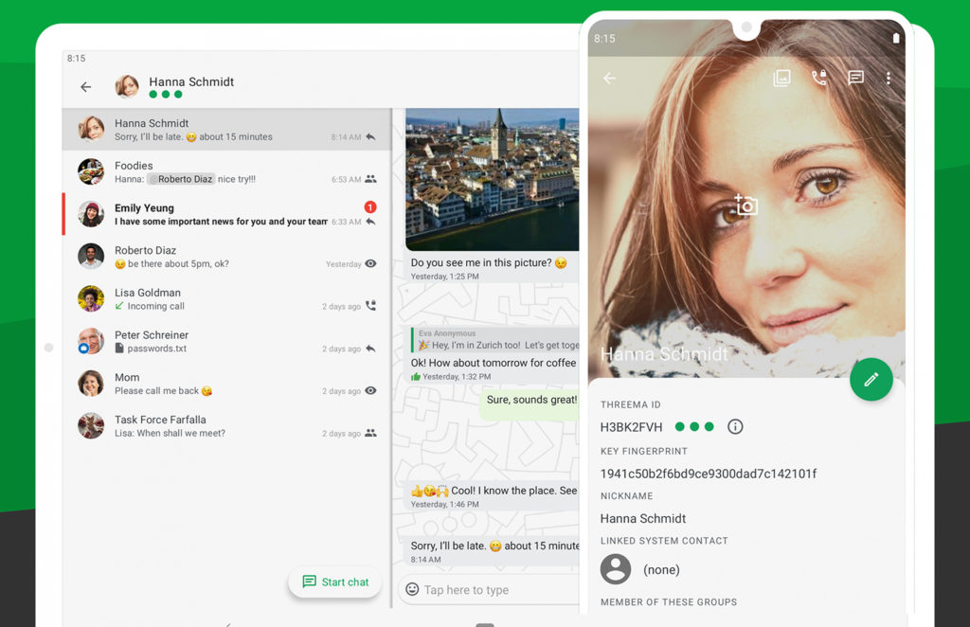Open emoji picker in message field
The image size is (970, 627).
(412, 589)
